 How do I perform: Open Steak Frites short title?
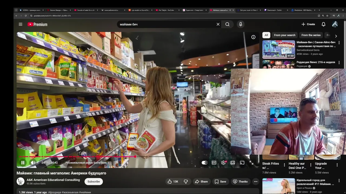[x=271, y=165]
